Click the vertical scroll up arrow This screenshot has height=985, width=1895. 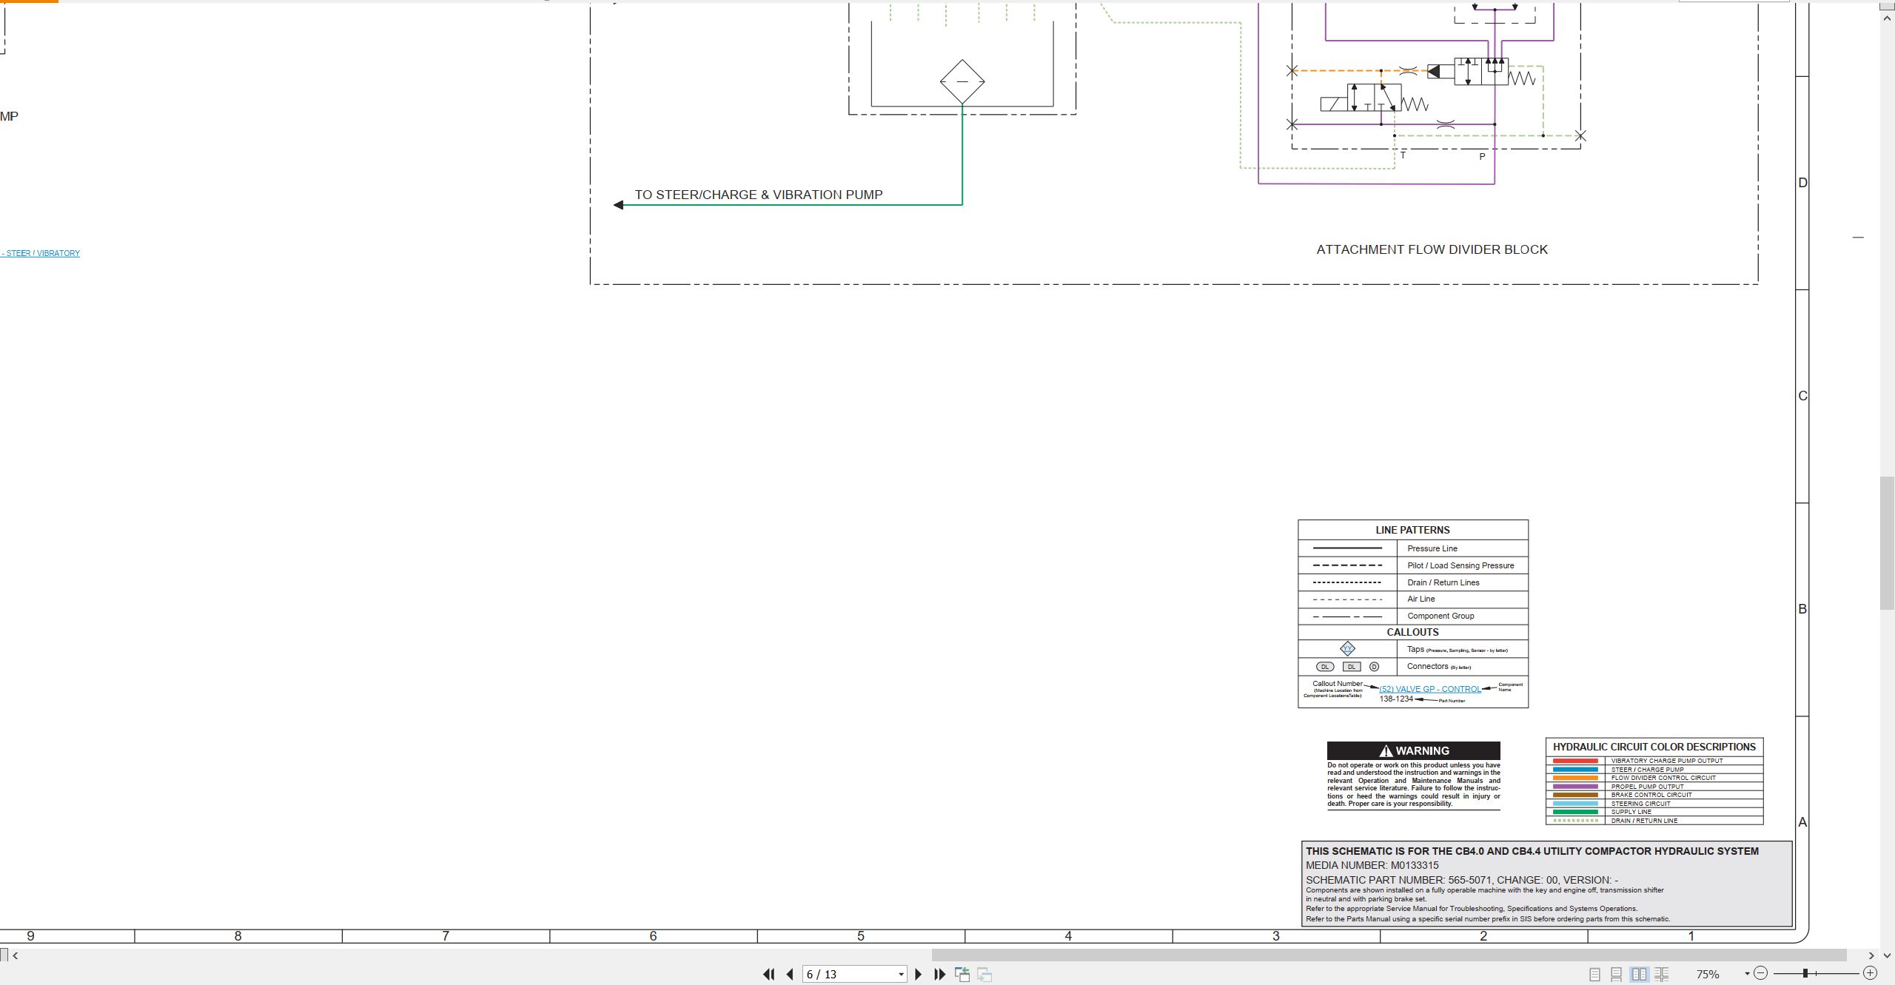(x=1888, y=17)
